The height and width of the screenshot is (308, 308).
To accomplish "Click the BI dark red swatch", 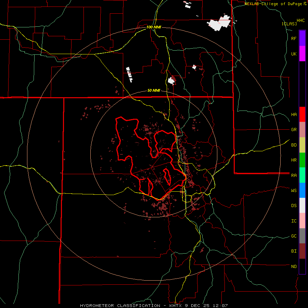I will tap(302, 251).
